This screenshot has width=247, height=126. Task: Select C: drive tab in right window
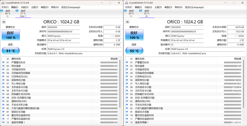point(132,14)
